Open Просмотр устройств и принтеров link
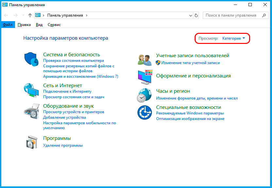This screenshot has height=188, width=272. (x=73, y=112)
